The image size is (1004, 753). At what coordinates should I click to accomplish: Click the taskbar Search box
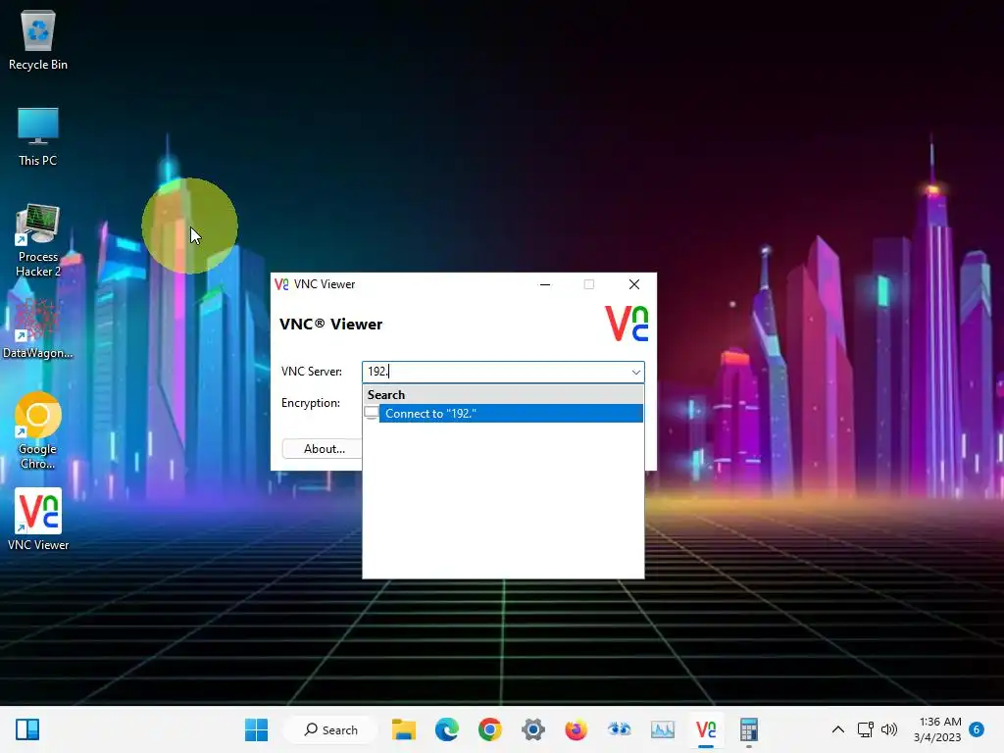tap(331, 729)
